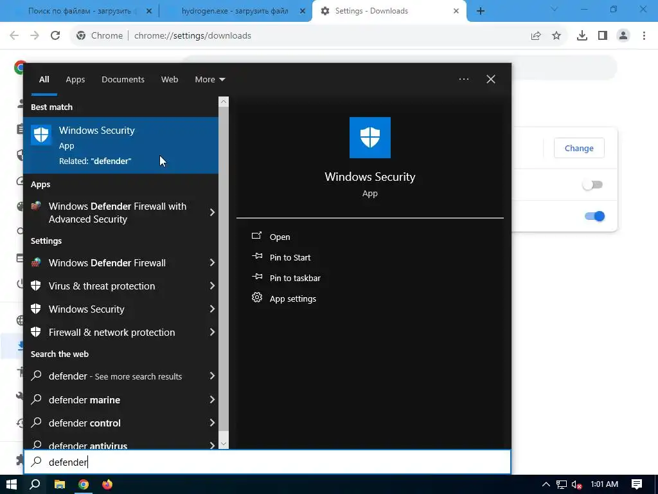Screen dimensions: 658x494
Task: Open the More filters dropdown
Action: 210,79
